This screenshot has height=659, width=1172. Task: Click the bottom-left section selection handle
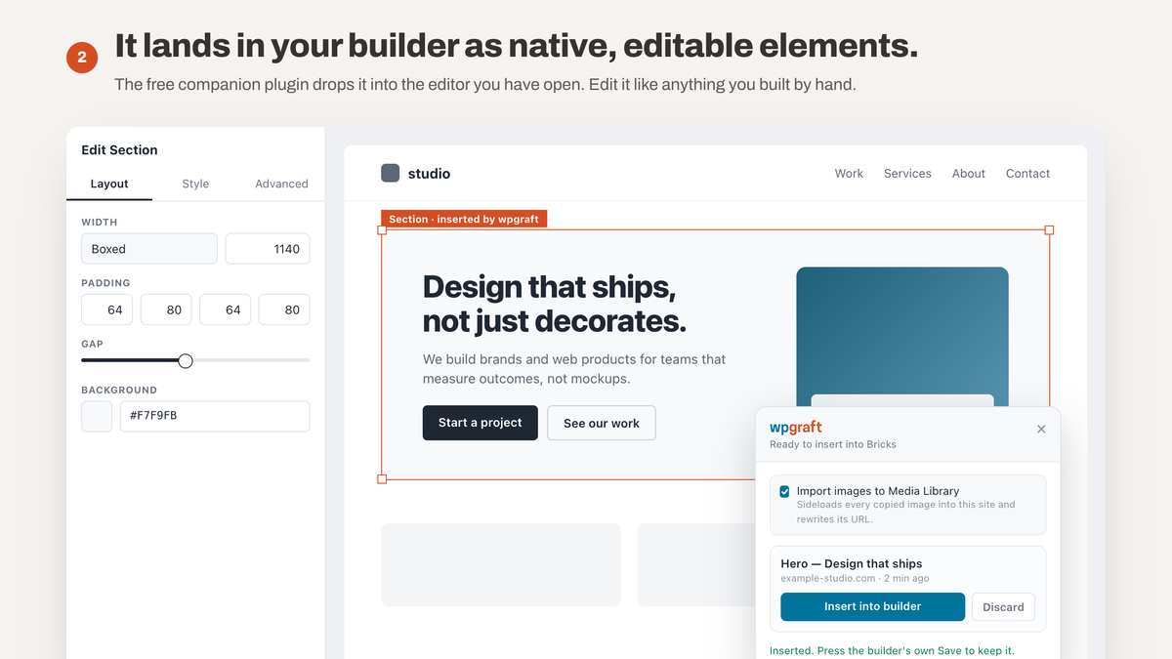[x=382, y=478]
